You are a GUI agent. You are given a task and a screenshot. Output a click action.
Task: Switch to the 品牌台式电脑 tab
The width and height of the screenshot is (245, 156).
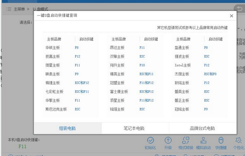203,128
